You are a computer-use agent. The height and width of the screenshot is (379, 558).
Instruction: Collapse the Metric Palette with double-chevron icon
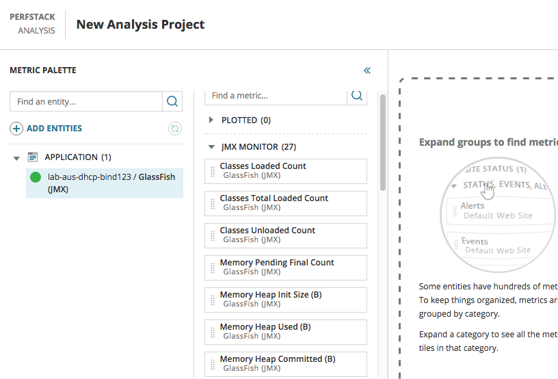coord(367,70)
